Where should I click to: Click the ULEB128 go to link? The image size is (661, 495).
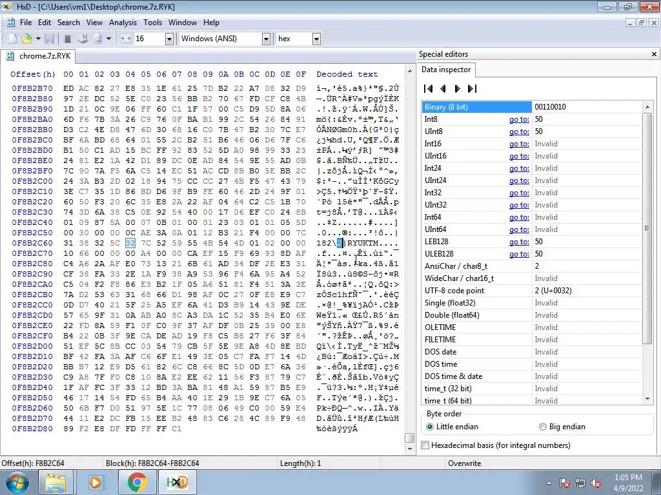click(x=519, y=254)
